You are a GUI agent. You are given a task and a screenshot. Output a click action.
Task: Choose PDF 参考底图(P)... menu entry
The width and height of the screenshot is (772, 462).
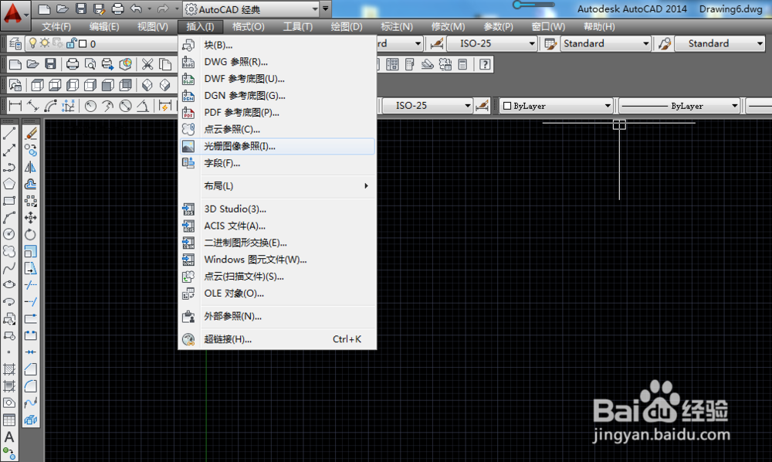[277, 112]
